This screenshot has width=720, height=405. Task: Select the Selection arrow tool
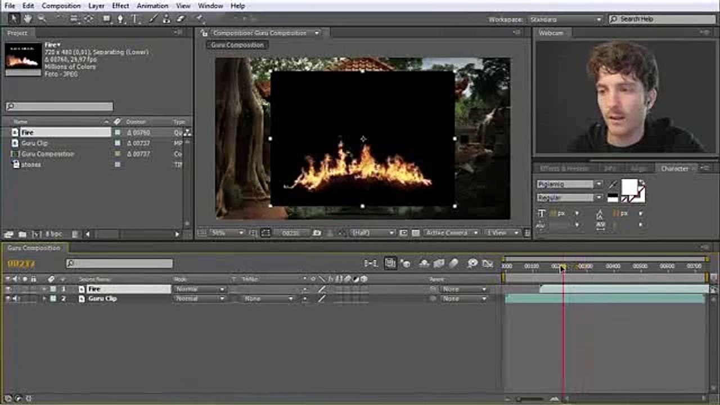tap(15, 19)
